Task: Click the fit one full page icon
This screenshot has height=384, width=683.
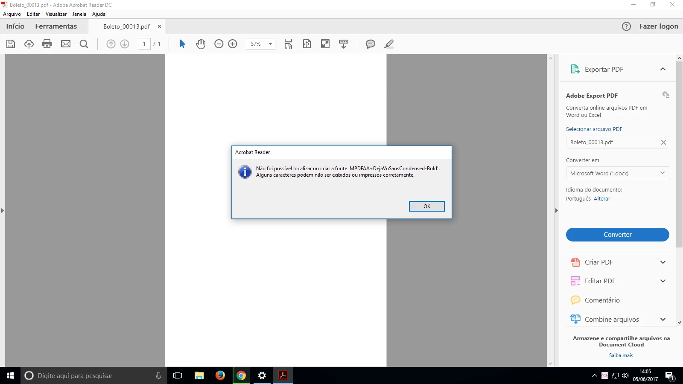Action: click(307, 44)
